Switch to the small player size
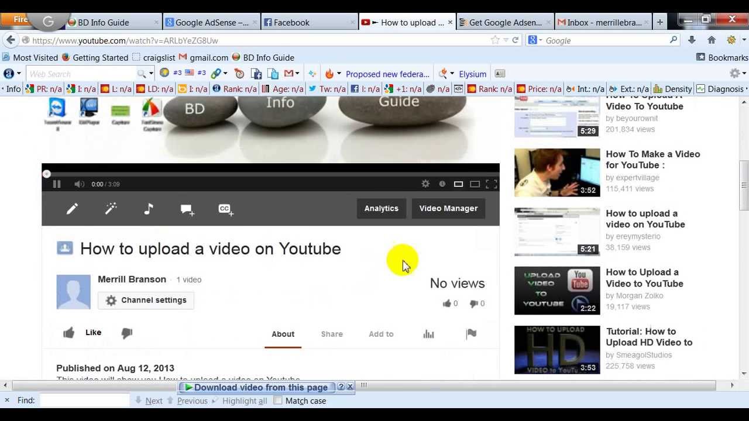The width and height of the screenshot is (749, 421). 459,184
